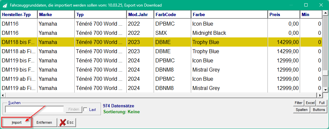The height and width of the screenshot is (129, 329).
Task: Maximize the import window
Action: [306, 5]
